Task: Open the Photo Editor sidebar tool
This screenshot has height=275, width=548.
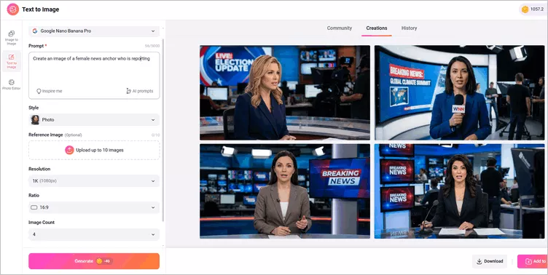Action: [12, 84]
